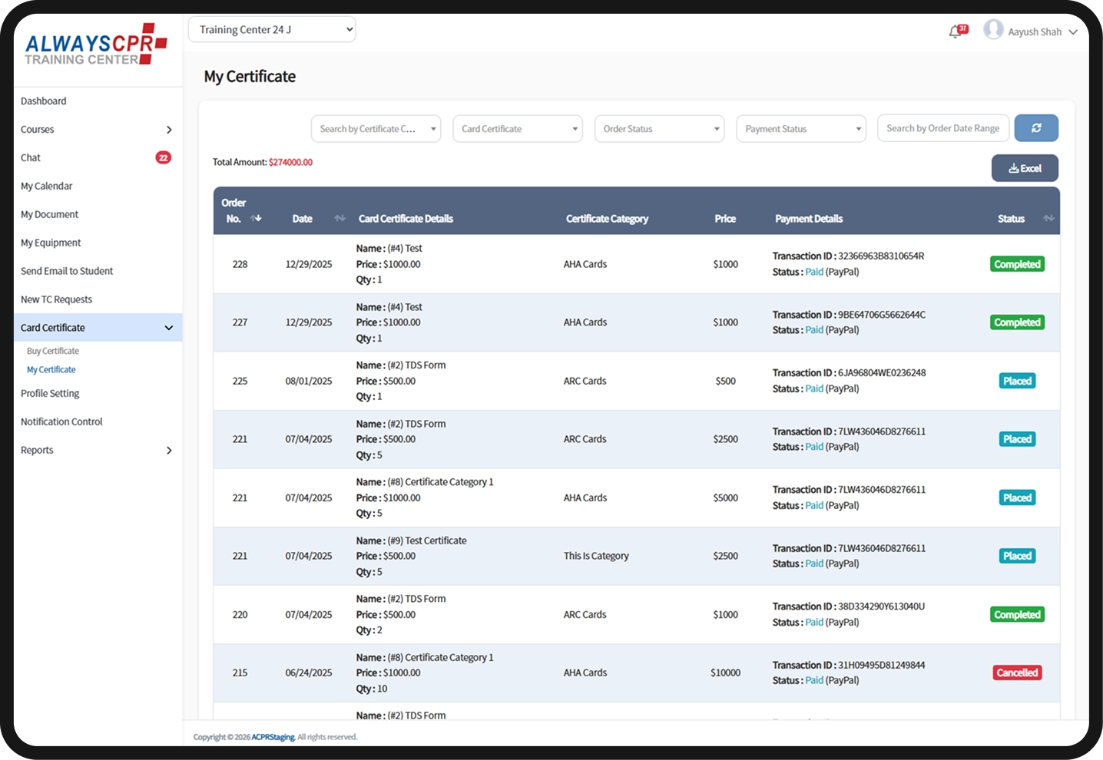Click the Search by Order Date Range field
This screenshot has width=1103, height=760.
[942, 128]
